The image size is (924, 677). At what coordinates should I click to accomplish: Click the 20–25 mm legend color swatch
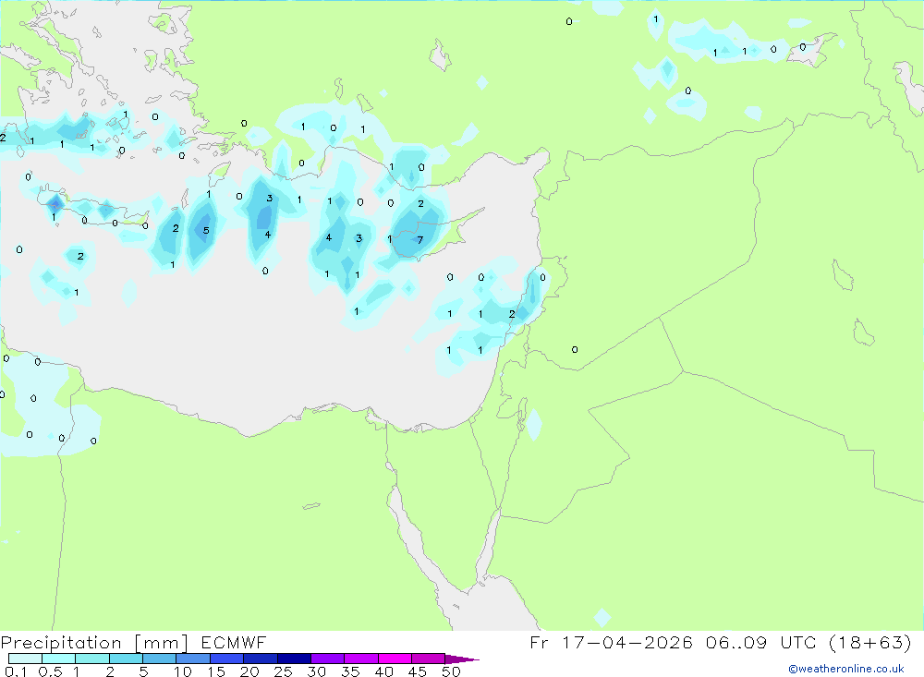click(261, 659)
